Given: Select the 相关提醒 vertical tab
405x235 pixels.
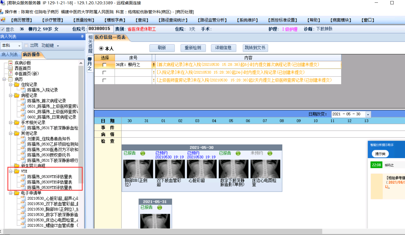Looking at the screenshot, I should click(x=90, y=44).
